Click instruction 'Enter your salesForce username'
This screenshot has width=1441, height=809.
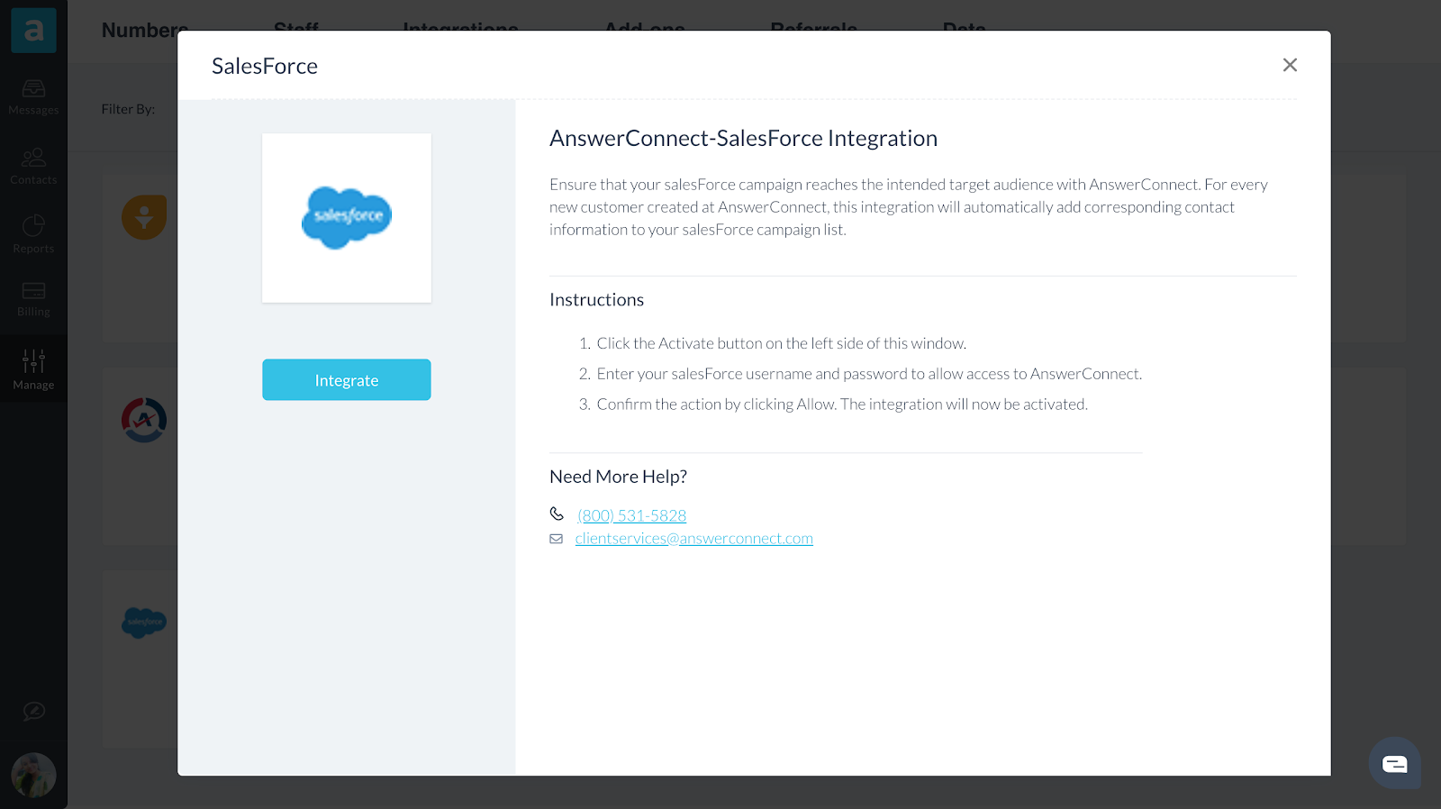point(869,374)
